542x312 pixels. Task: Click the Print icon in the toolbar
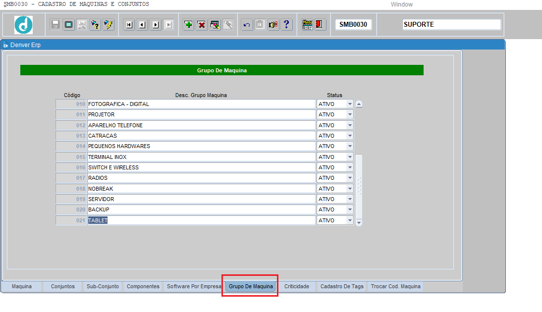pyautogui.click(x=82, y=25)
